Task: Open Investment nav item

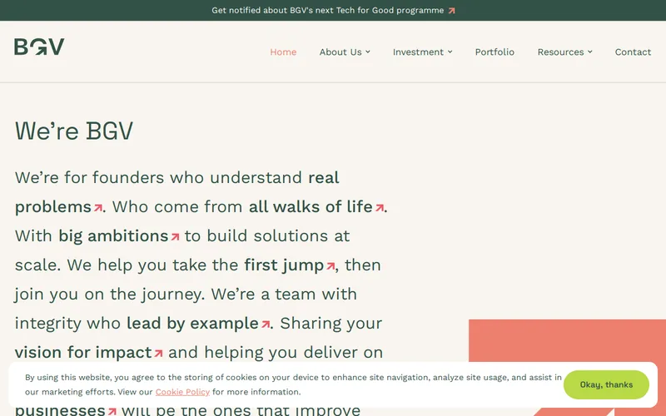Action: pyautogui.click(x=419, y=52)
